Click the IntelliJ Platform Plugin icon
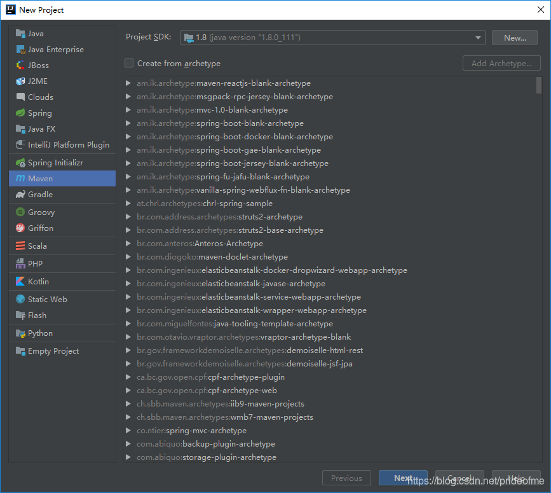Screen dimensions: 551x493 [x=20, y=145]
